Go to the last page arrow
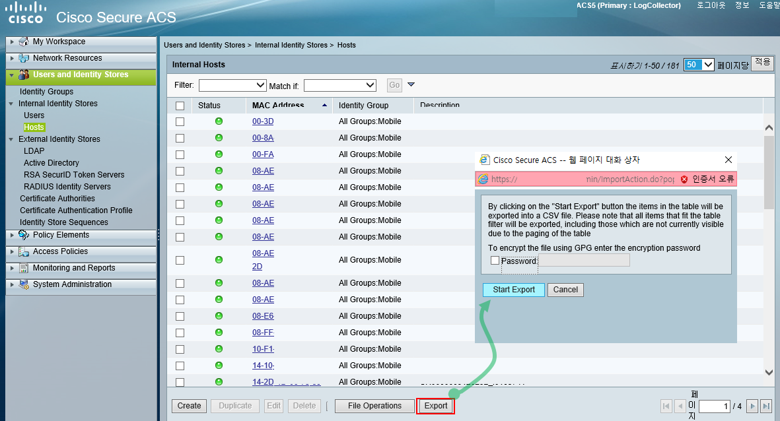The image size is (780, 421). pyautogui.click(x=766, y=406)
